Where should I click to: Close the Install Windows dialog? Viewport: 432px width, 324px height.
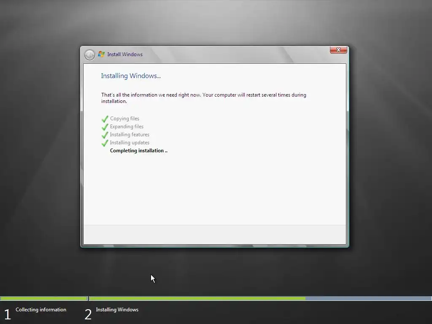pyautogui.click(x=338, y=50)
